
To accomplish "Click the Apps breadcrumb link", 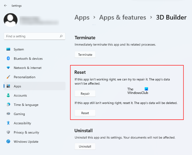I will [x=82, y=18].
